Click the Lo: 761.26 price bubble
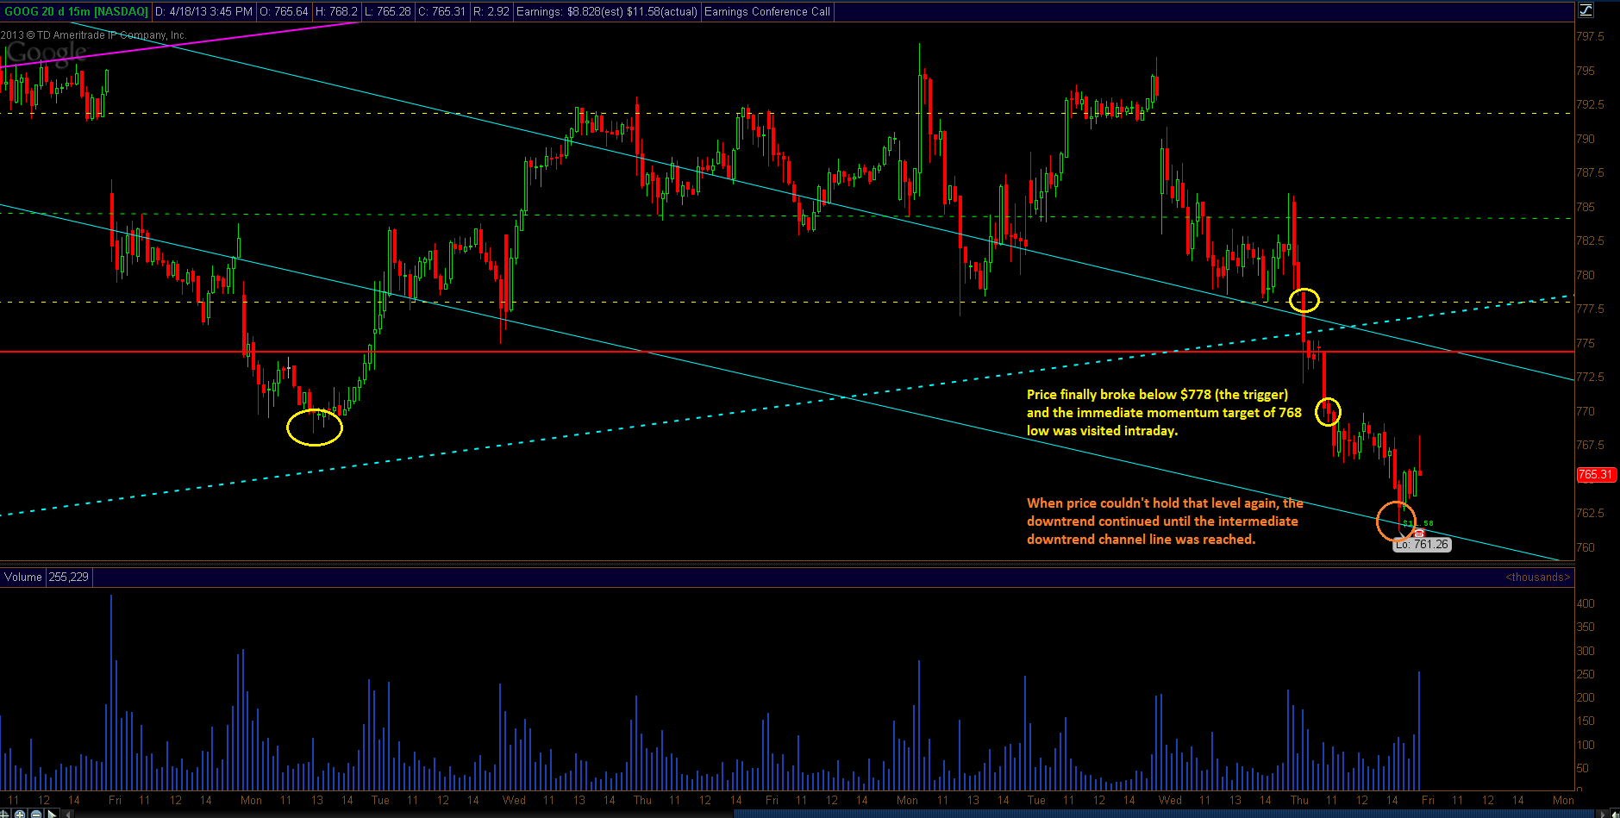This screenshot has width=1620, height=818. (x=1422, y=545)
